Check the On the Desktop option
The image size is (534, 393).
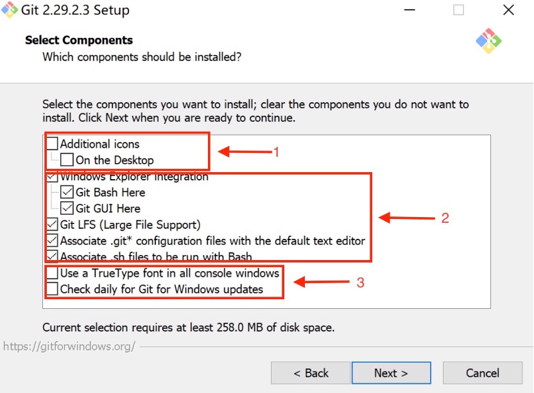(x=67, y=159)
